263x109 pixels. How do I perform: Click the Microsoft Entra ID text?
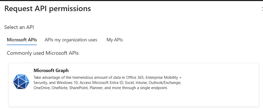tap(105, 83)
